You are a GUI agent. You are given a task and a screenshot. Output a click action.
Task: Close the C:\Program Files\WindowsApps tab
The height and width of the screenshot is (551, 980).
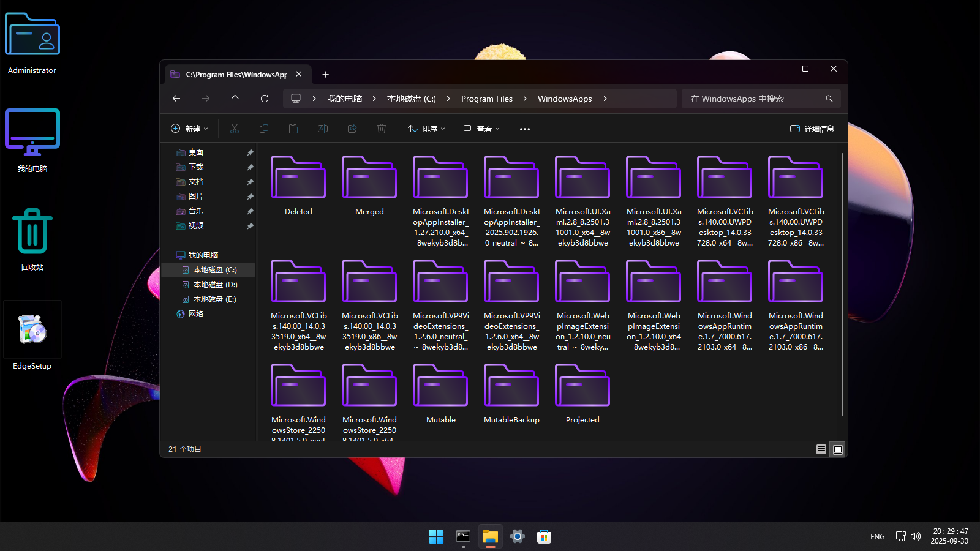299,74
